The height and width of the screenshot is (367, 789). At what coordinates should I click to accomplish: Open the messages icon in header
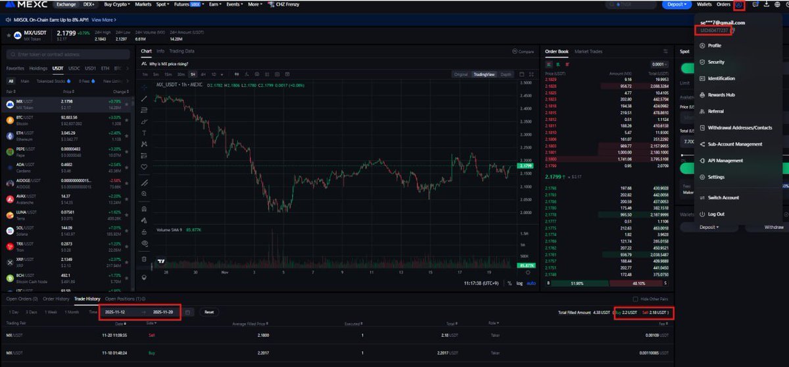pos(755,5)
